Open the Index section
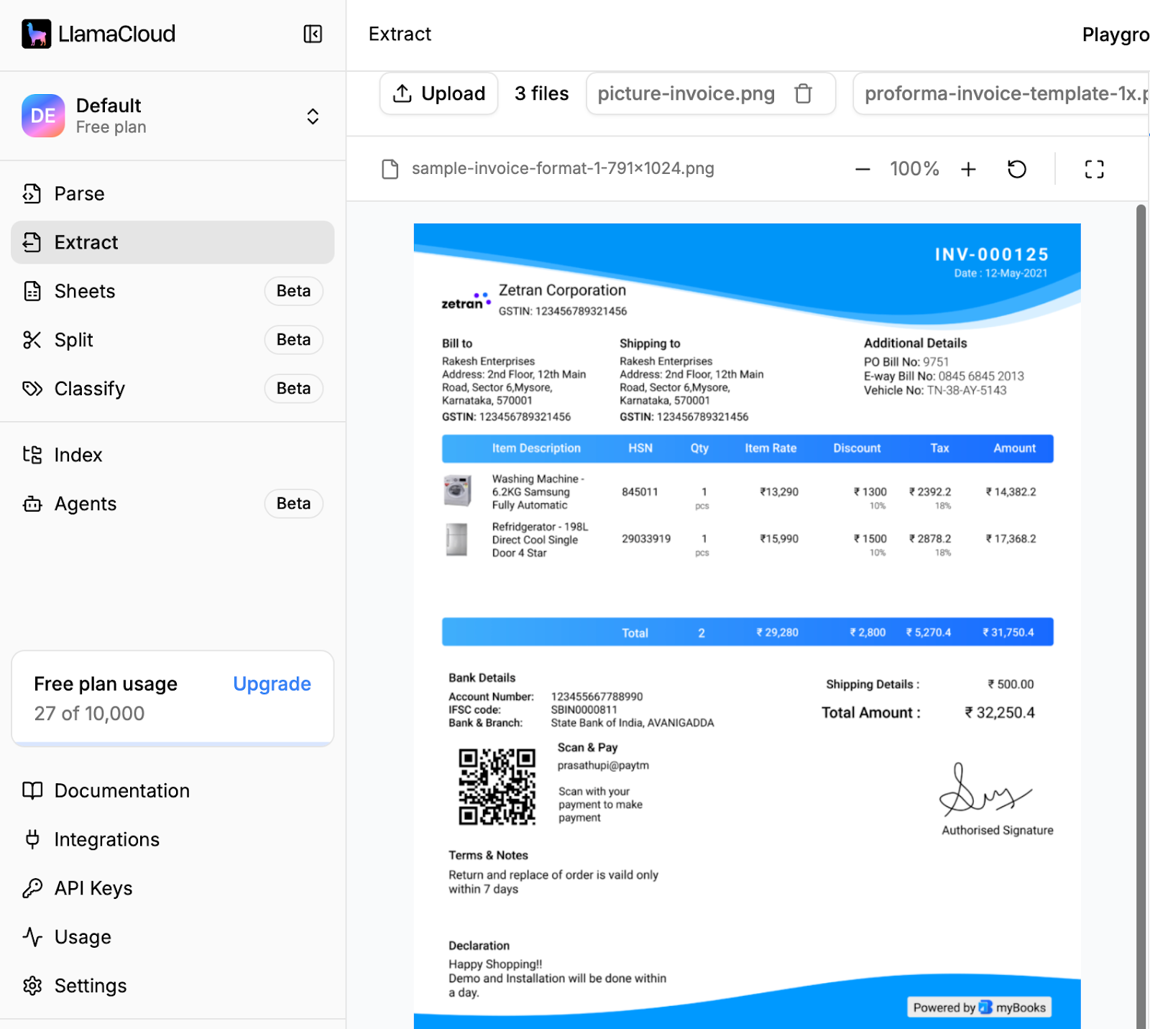 tap(172, 455)
